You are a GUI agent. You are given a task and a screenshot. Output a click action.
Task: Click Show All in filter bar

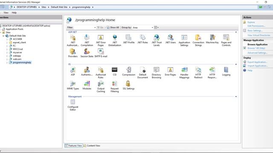point(113,27)
